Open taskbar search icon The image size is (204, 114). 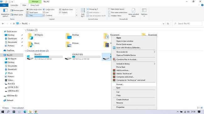[8, 112]
